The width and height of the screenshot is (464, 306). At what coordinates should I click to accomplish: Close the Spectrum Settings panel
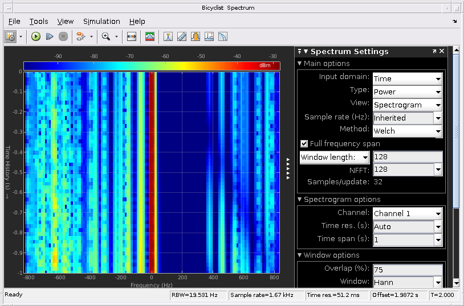click(x=442, y=51)
